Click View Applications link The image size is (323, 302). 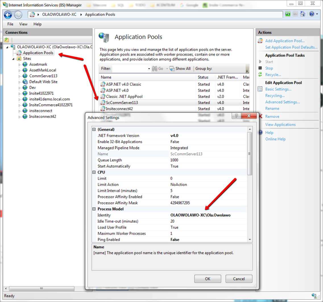[280, 124]
